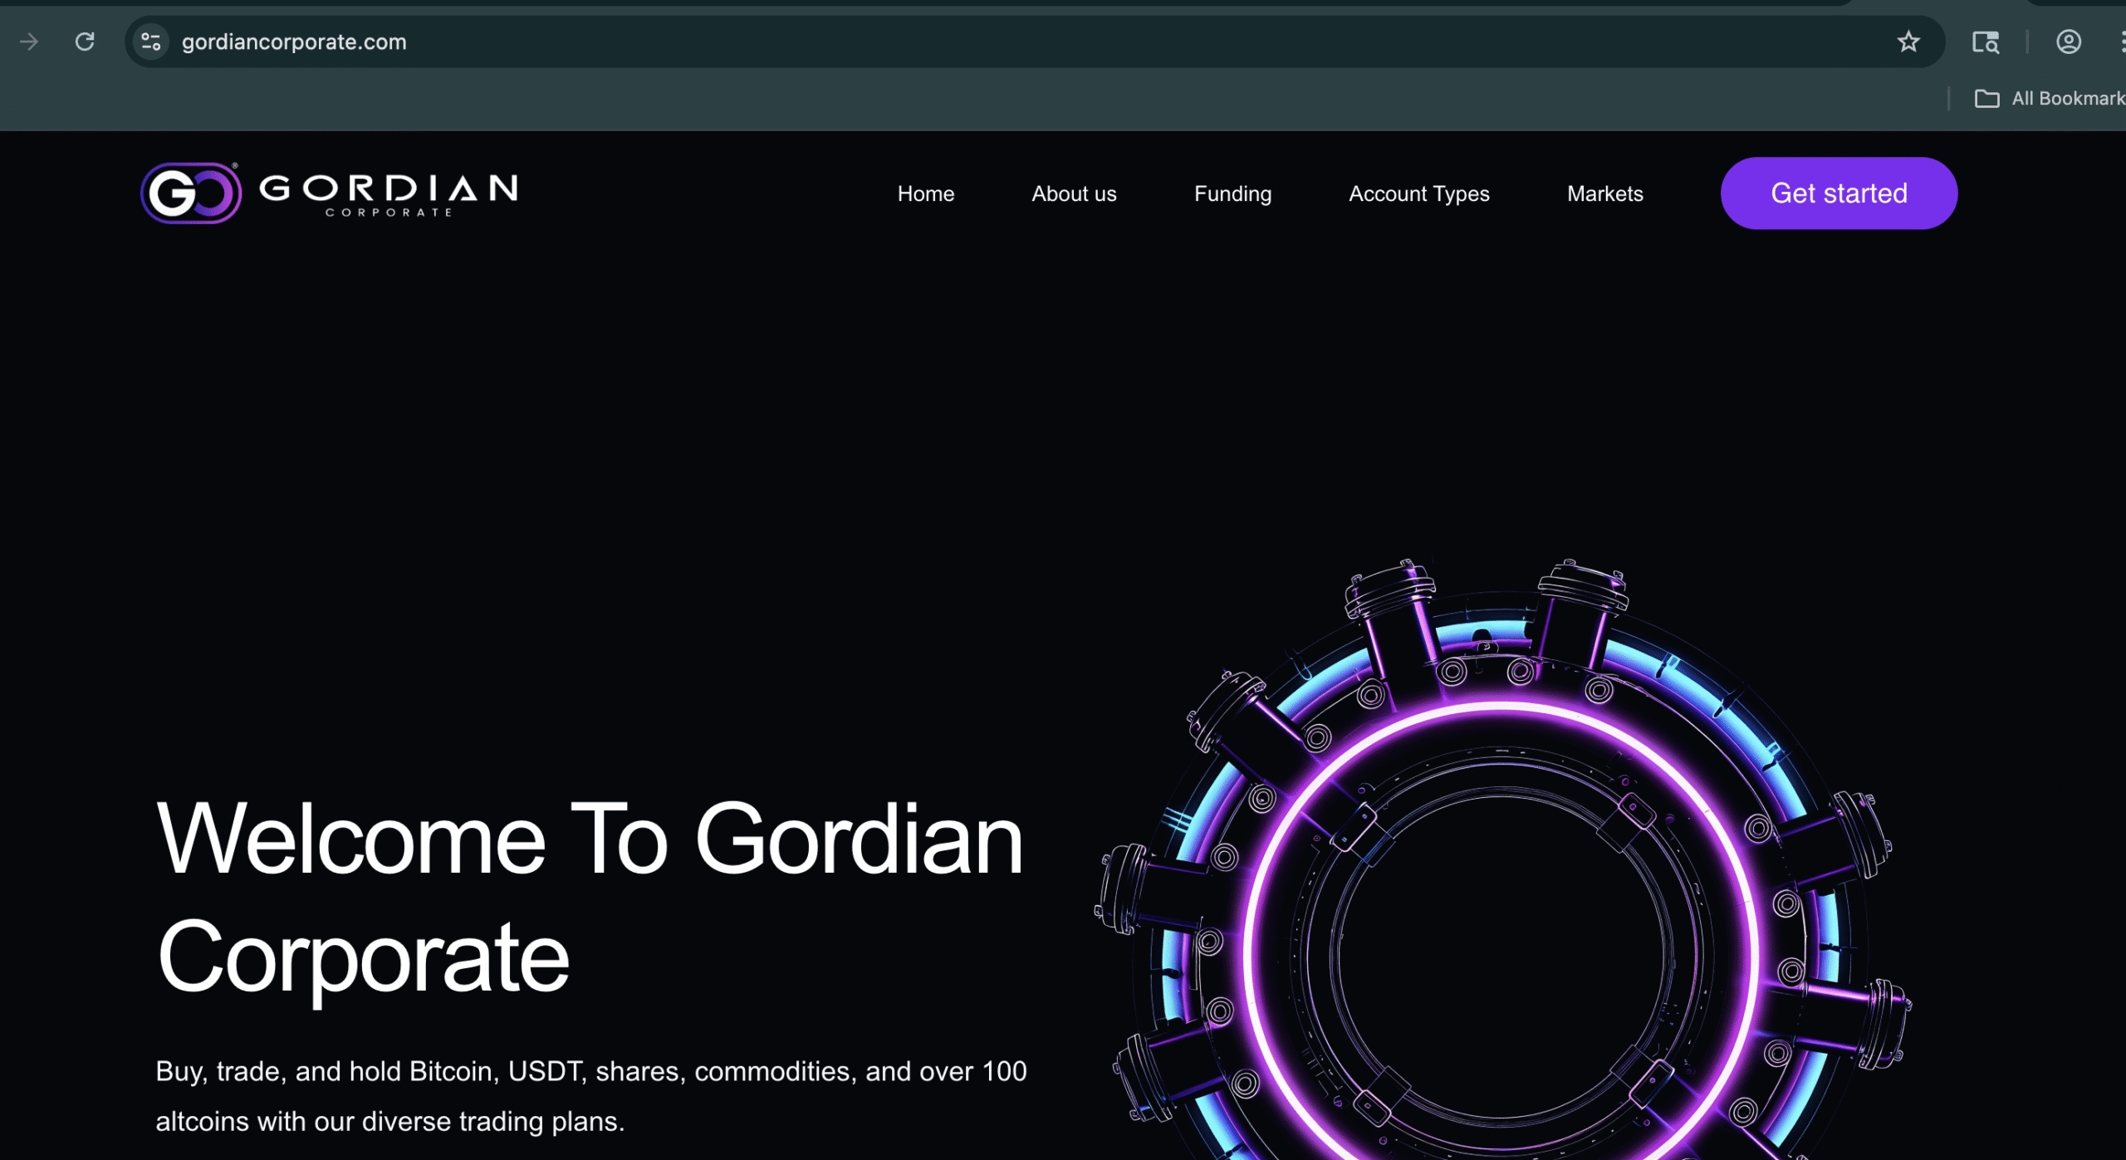Screen dimensions: 2126x1160
Task: Reload the Gordian Corporate page
Action: (85, 42)
